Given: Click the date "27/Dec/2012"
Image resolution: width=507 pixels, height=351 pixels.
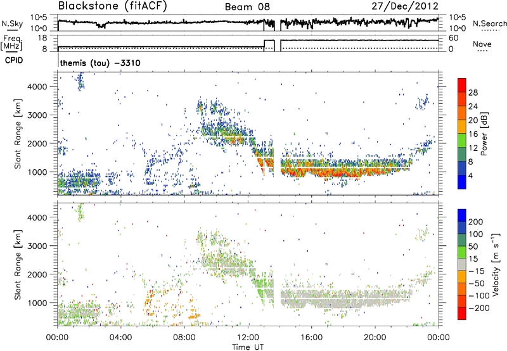Looking at the screenshot, I should 405,6.
